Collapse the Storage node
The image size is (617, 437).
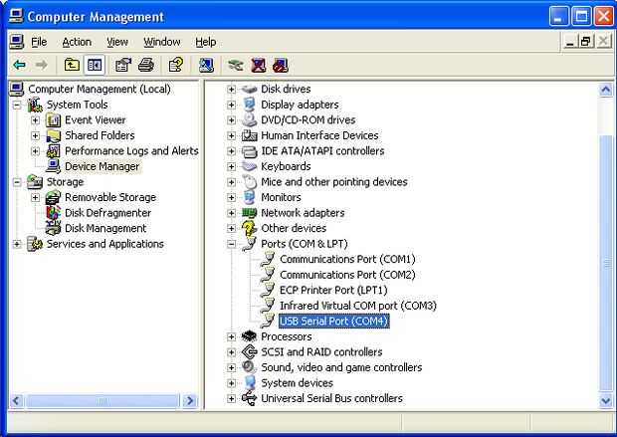(x=17, y=182)
